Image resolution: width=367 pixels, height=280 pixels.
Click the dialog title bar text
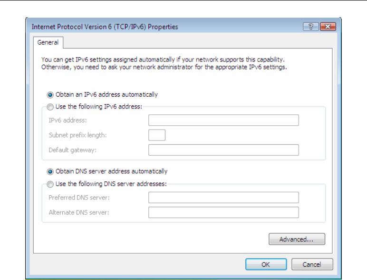[105, 27]
